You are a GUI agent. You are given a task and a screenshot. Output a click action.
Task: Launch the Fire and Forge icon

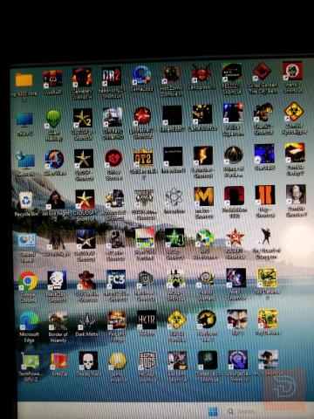(117, 319)
